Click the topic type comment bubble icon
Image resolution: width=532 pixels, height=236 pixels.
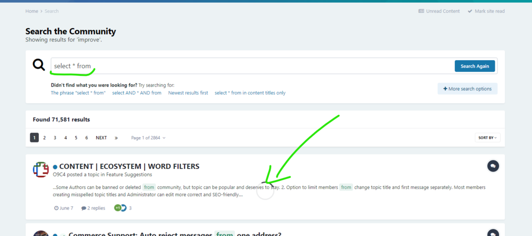pyautogui.click(x=493, y=166)
